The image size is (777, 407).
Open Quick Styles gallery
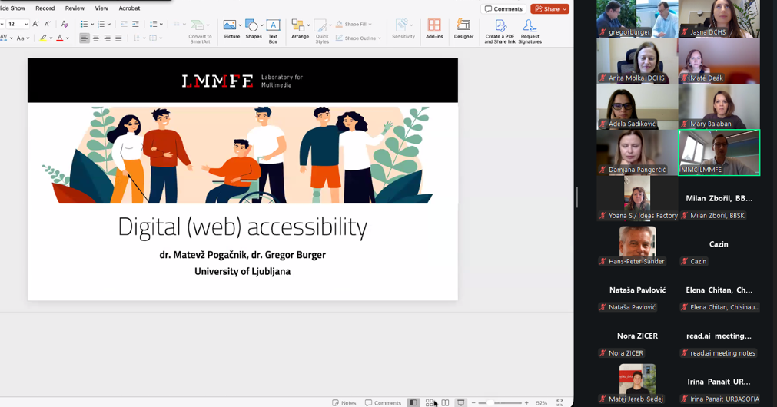pos(322,31)
